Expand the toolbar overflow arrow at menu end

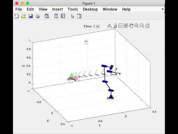[x=163, y=9]
